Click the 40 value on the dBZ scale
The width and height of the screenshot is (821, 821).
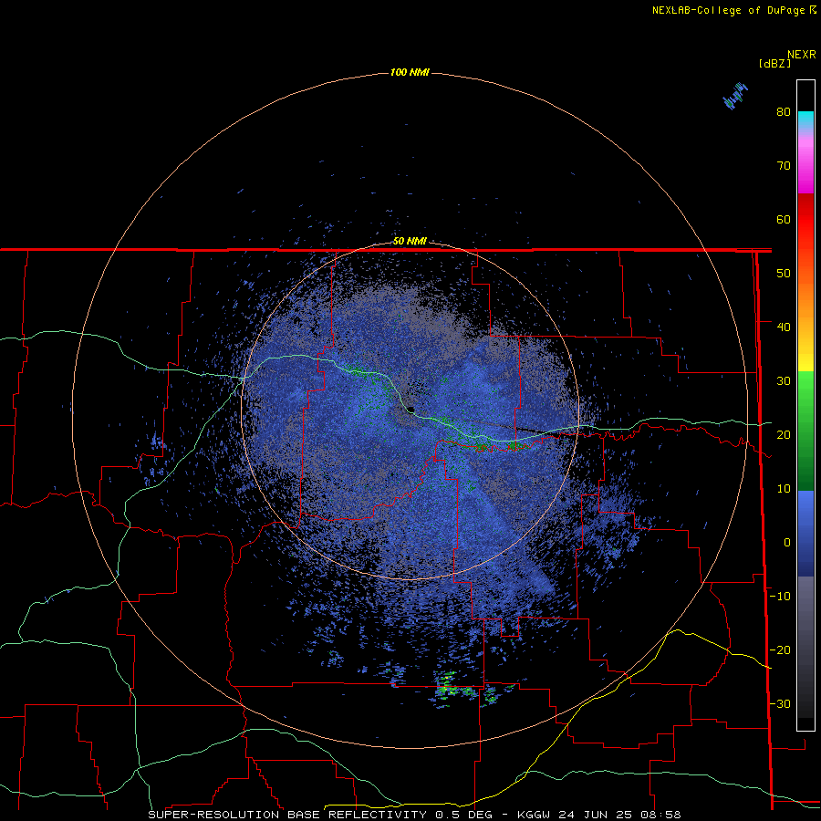pos(784,327)
